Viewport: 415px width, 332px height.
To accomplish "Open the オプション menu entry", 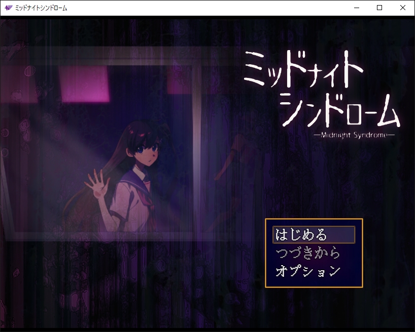I will (x=308, y=271).
